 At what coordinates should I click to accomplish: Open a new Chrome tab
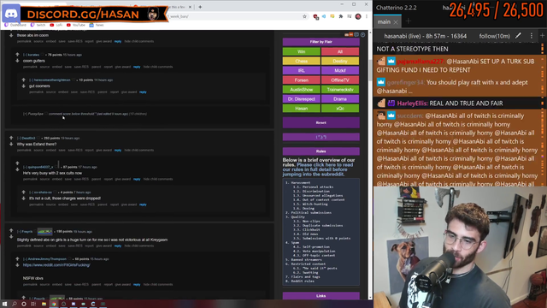[200, 7]
